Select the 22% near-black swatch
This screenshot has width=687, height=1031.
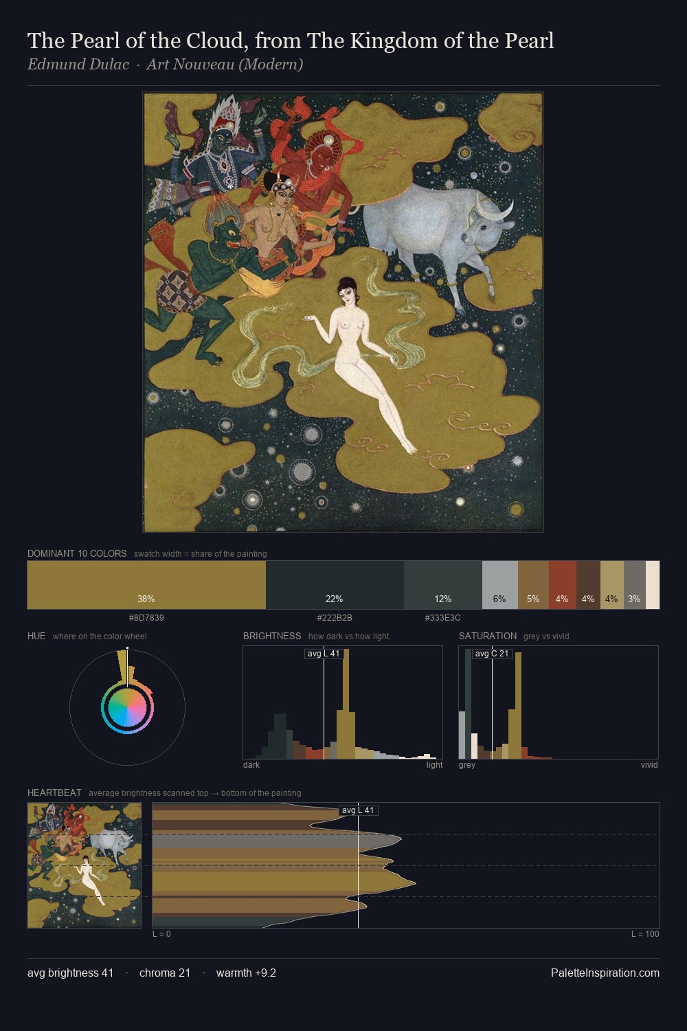point(335,585)
